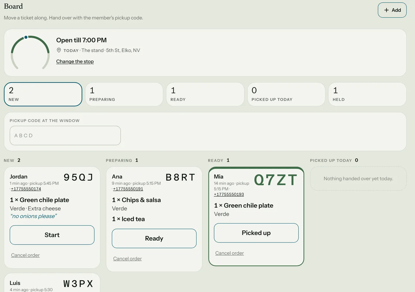Screen dimensions: 415x292
Task: Call Mia's phone number +17755550193
Action: pyautogui.click(x=229, y=194)
